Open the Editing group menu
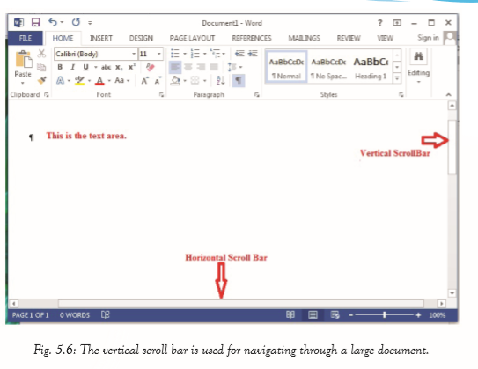 coord(418,66)
